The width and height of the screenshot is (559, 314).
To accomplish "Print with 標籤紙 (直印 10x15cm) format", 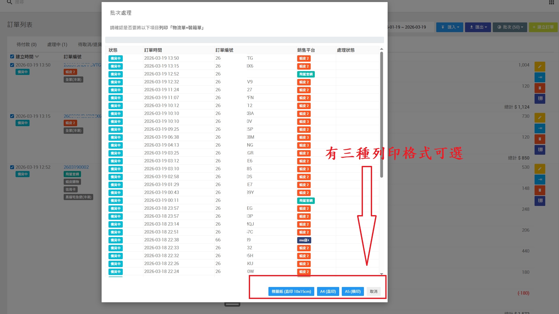I will tap(291, 292).
